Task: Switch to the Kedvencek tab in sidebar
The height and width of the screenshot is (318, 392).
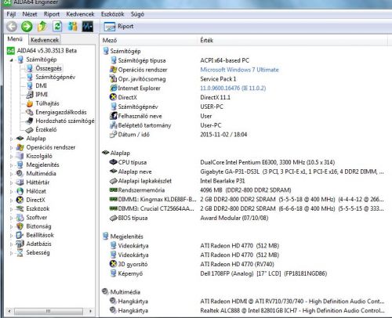Action: (x=45, y=40)
